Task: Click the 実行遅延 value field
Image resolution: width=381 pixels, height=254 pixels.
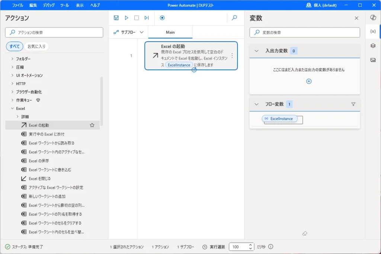Action: 238,247
